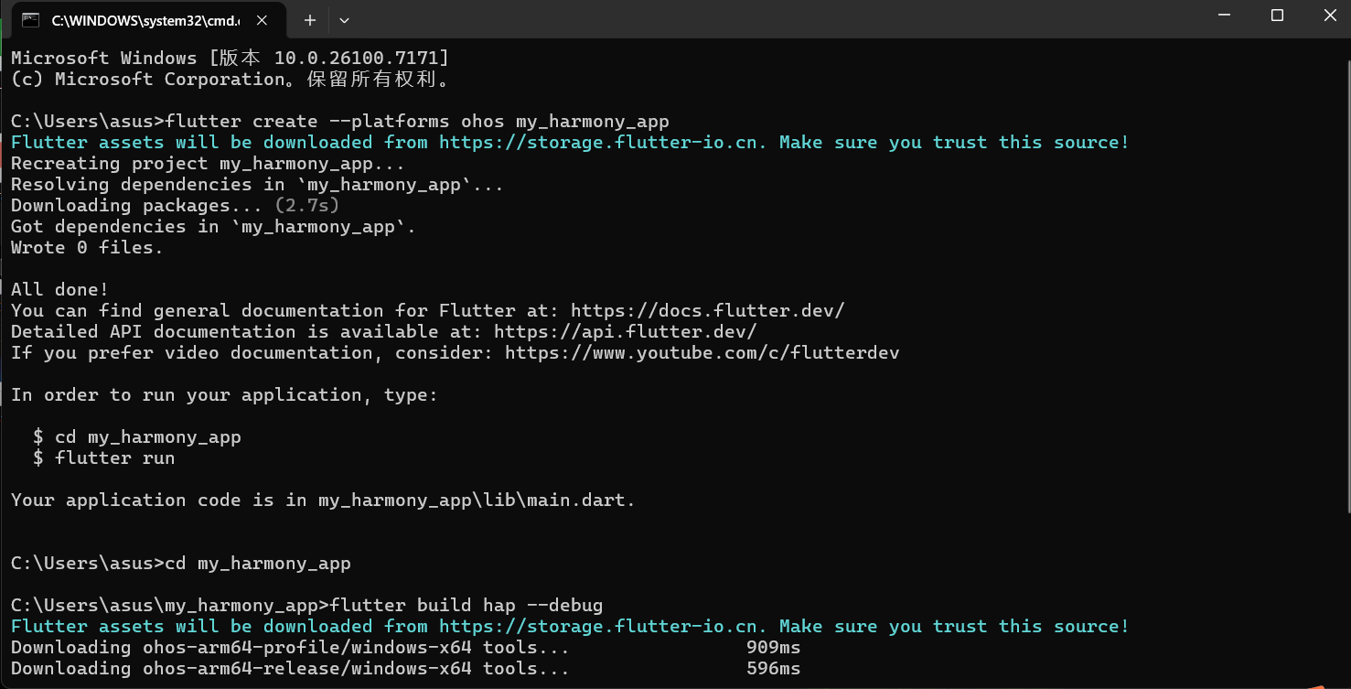Click the 'All done!' text

tap(59, 289)
